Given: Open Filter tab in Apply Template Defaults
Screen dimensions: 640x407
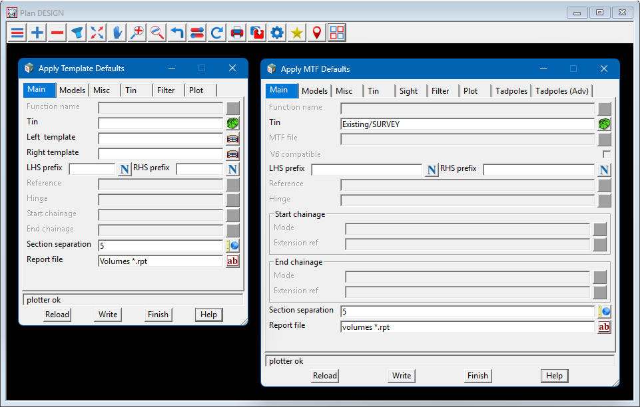Looking at the screenshot, I should click(x=166, y=90).
